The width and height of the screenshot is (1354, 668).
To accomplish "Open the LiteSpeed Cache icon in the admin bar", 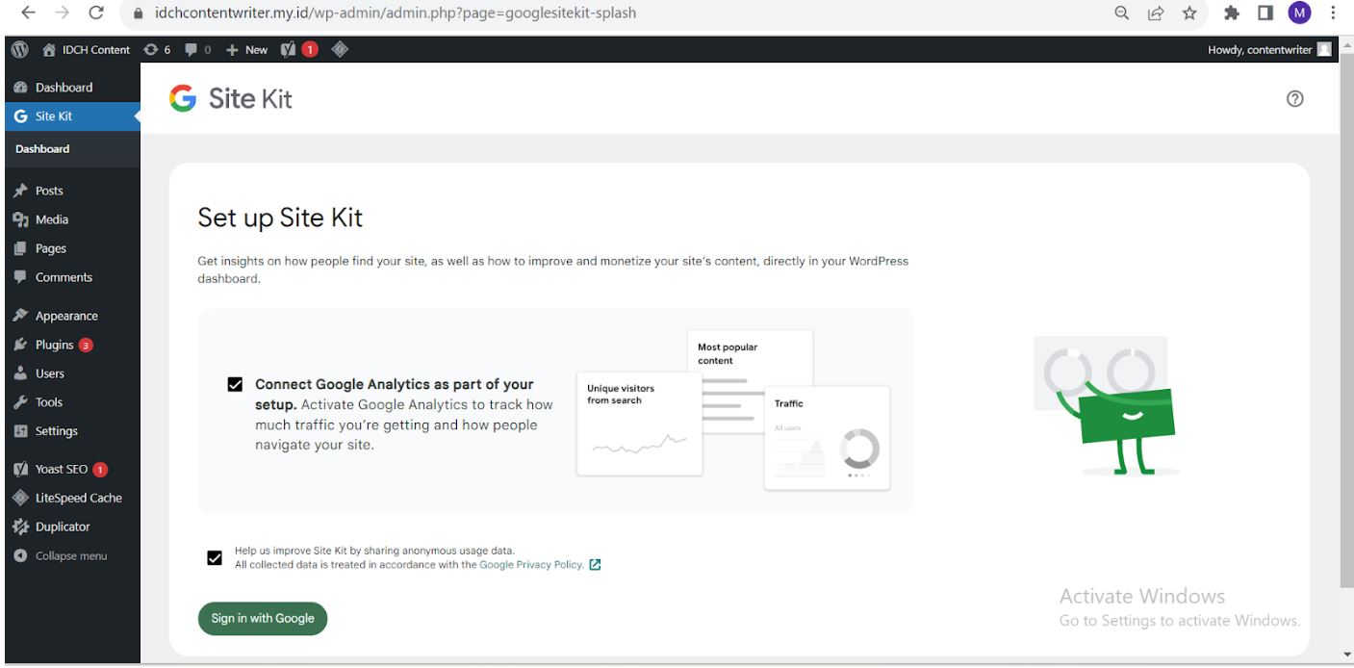I will click(x=339, y=49).
